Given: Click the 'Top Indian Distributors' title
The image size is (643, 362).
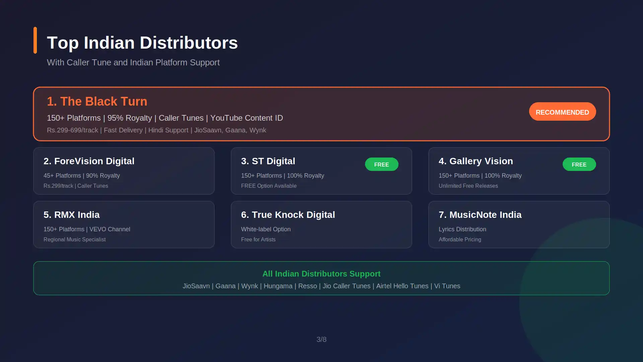Looking at the screenshot, I should [142, 43].
